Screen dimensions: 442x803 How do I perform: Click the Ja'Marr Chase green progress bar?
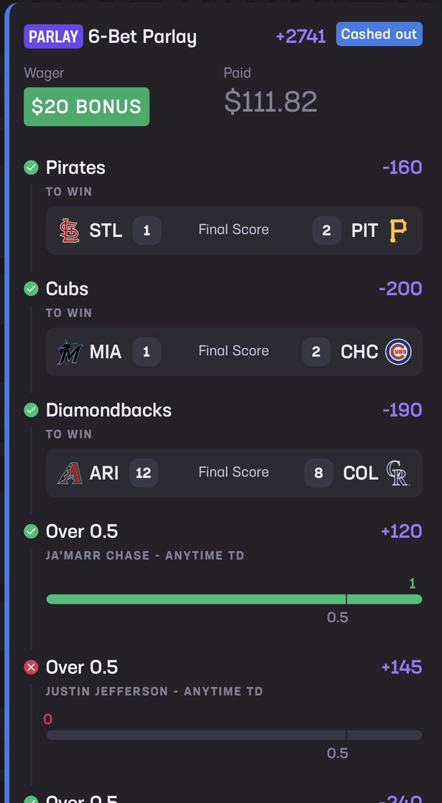pyautogui.click(x=234, y=600)
